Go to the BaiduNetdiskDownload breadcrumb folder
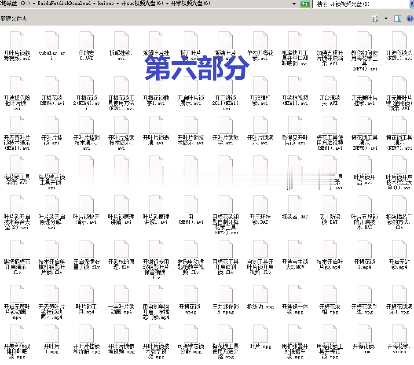This screenshot has height=365, width=414. (64, 4)
